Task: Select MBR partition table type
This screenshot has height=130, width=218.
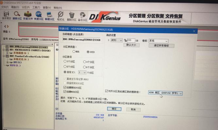Action: click(x=74, y=51)
